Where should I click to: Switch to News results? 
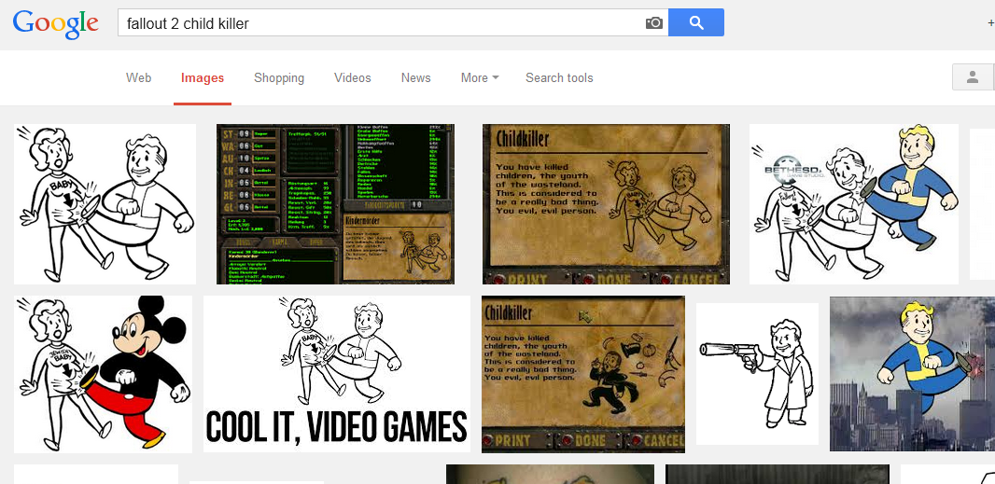click(x=415, y=78)
